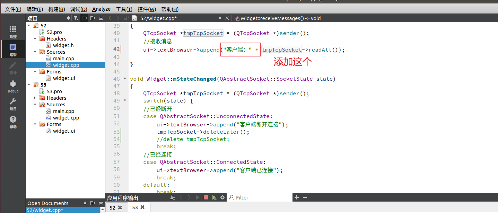Go to previous item in output pane
Screen dimensions: 498x213
181,197
